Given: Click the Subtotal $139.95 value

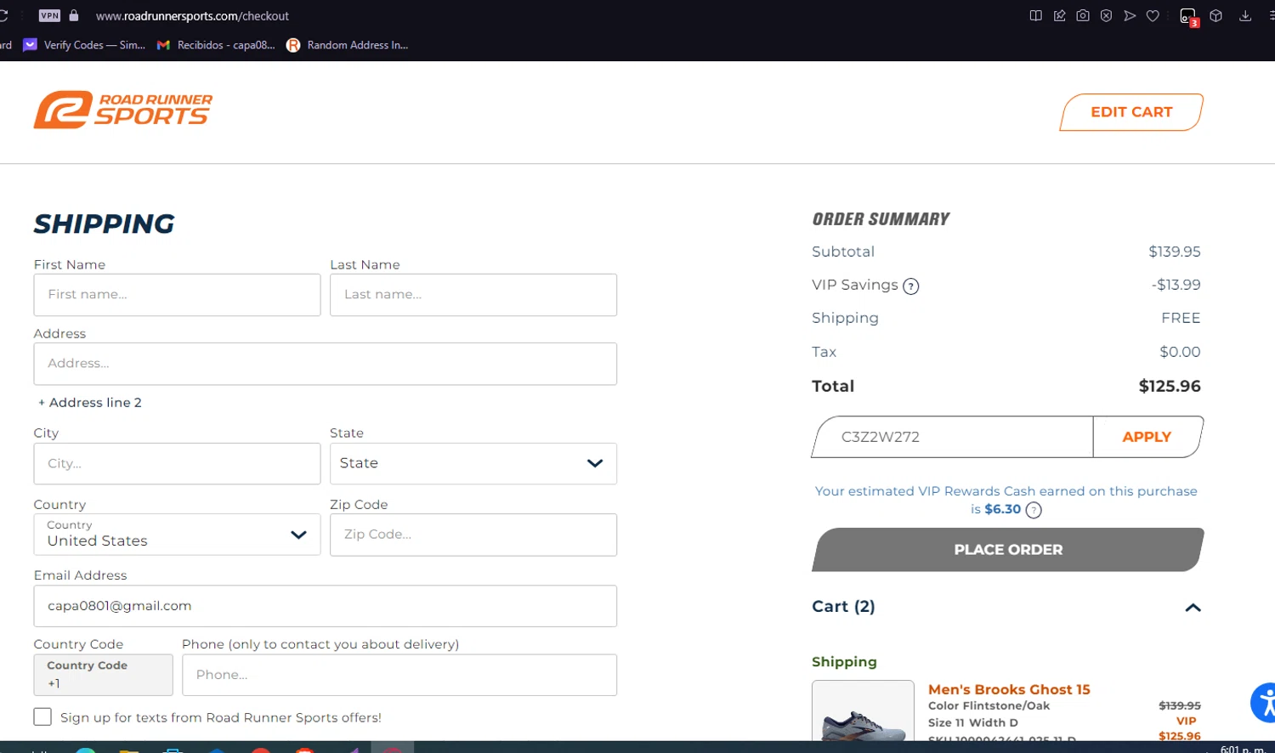Looking at the screenshot, I should coord(1175,252).
